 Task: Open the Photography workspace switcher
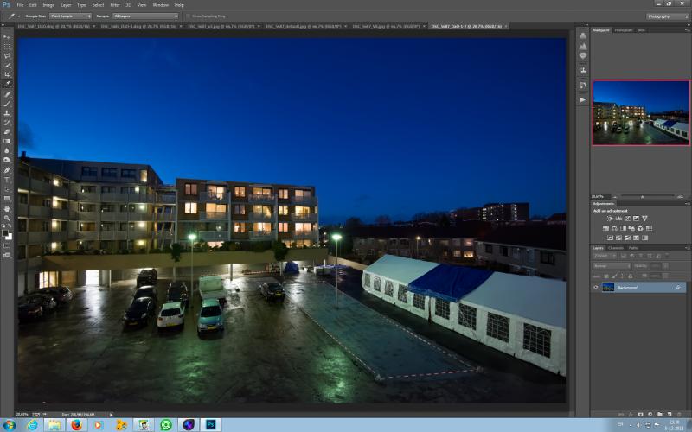pos(667,16)
